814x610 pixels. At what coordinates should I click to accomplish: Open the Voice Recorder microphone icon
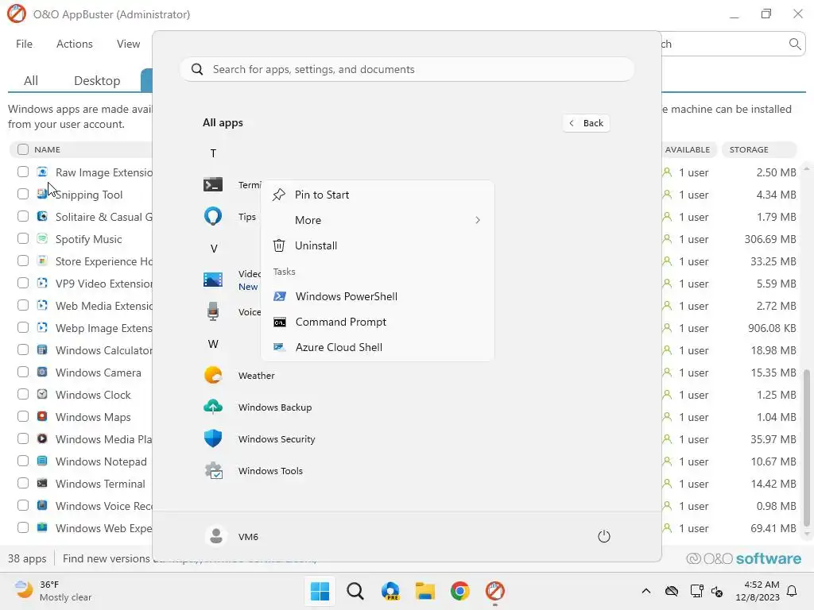tap(213, 311)
